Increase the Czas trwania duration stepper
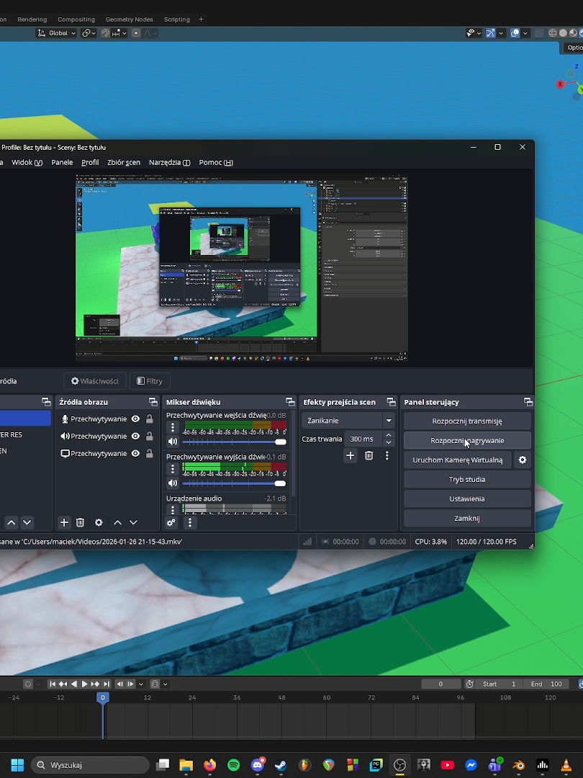 [x=389, y=435]
